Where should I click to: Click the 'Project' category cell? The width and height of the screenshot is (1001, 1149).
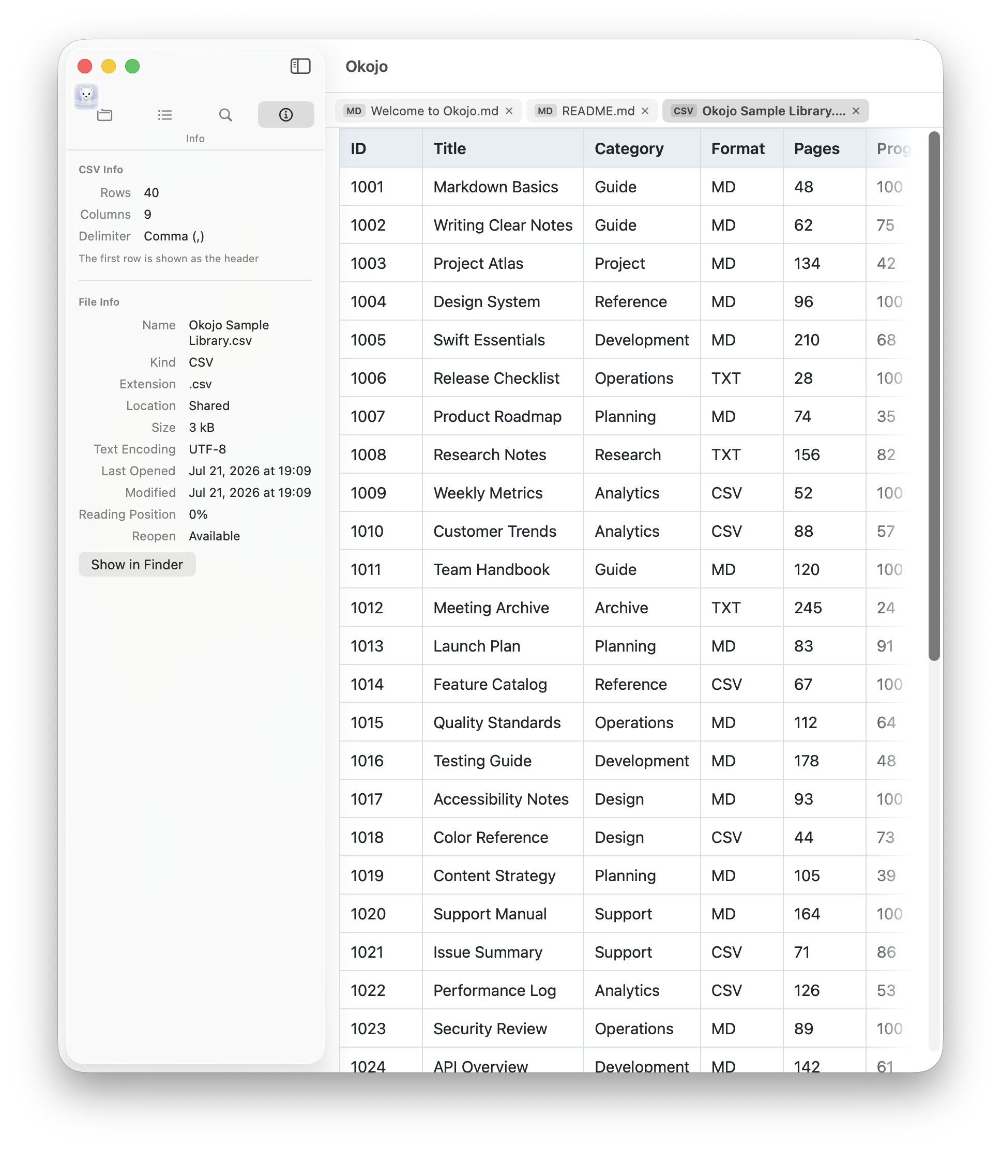(x=642, y=264)
